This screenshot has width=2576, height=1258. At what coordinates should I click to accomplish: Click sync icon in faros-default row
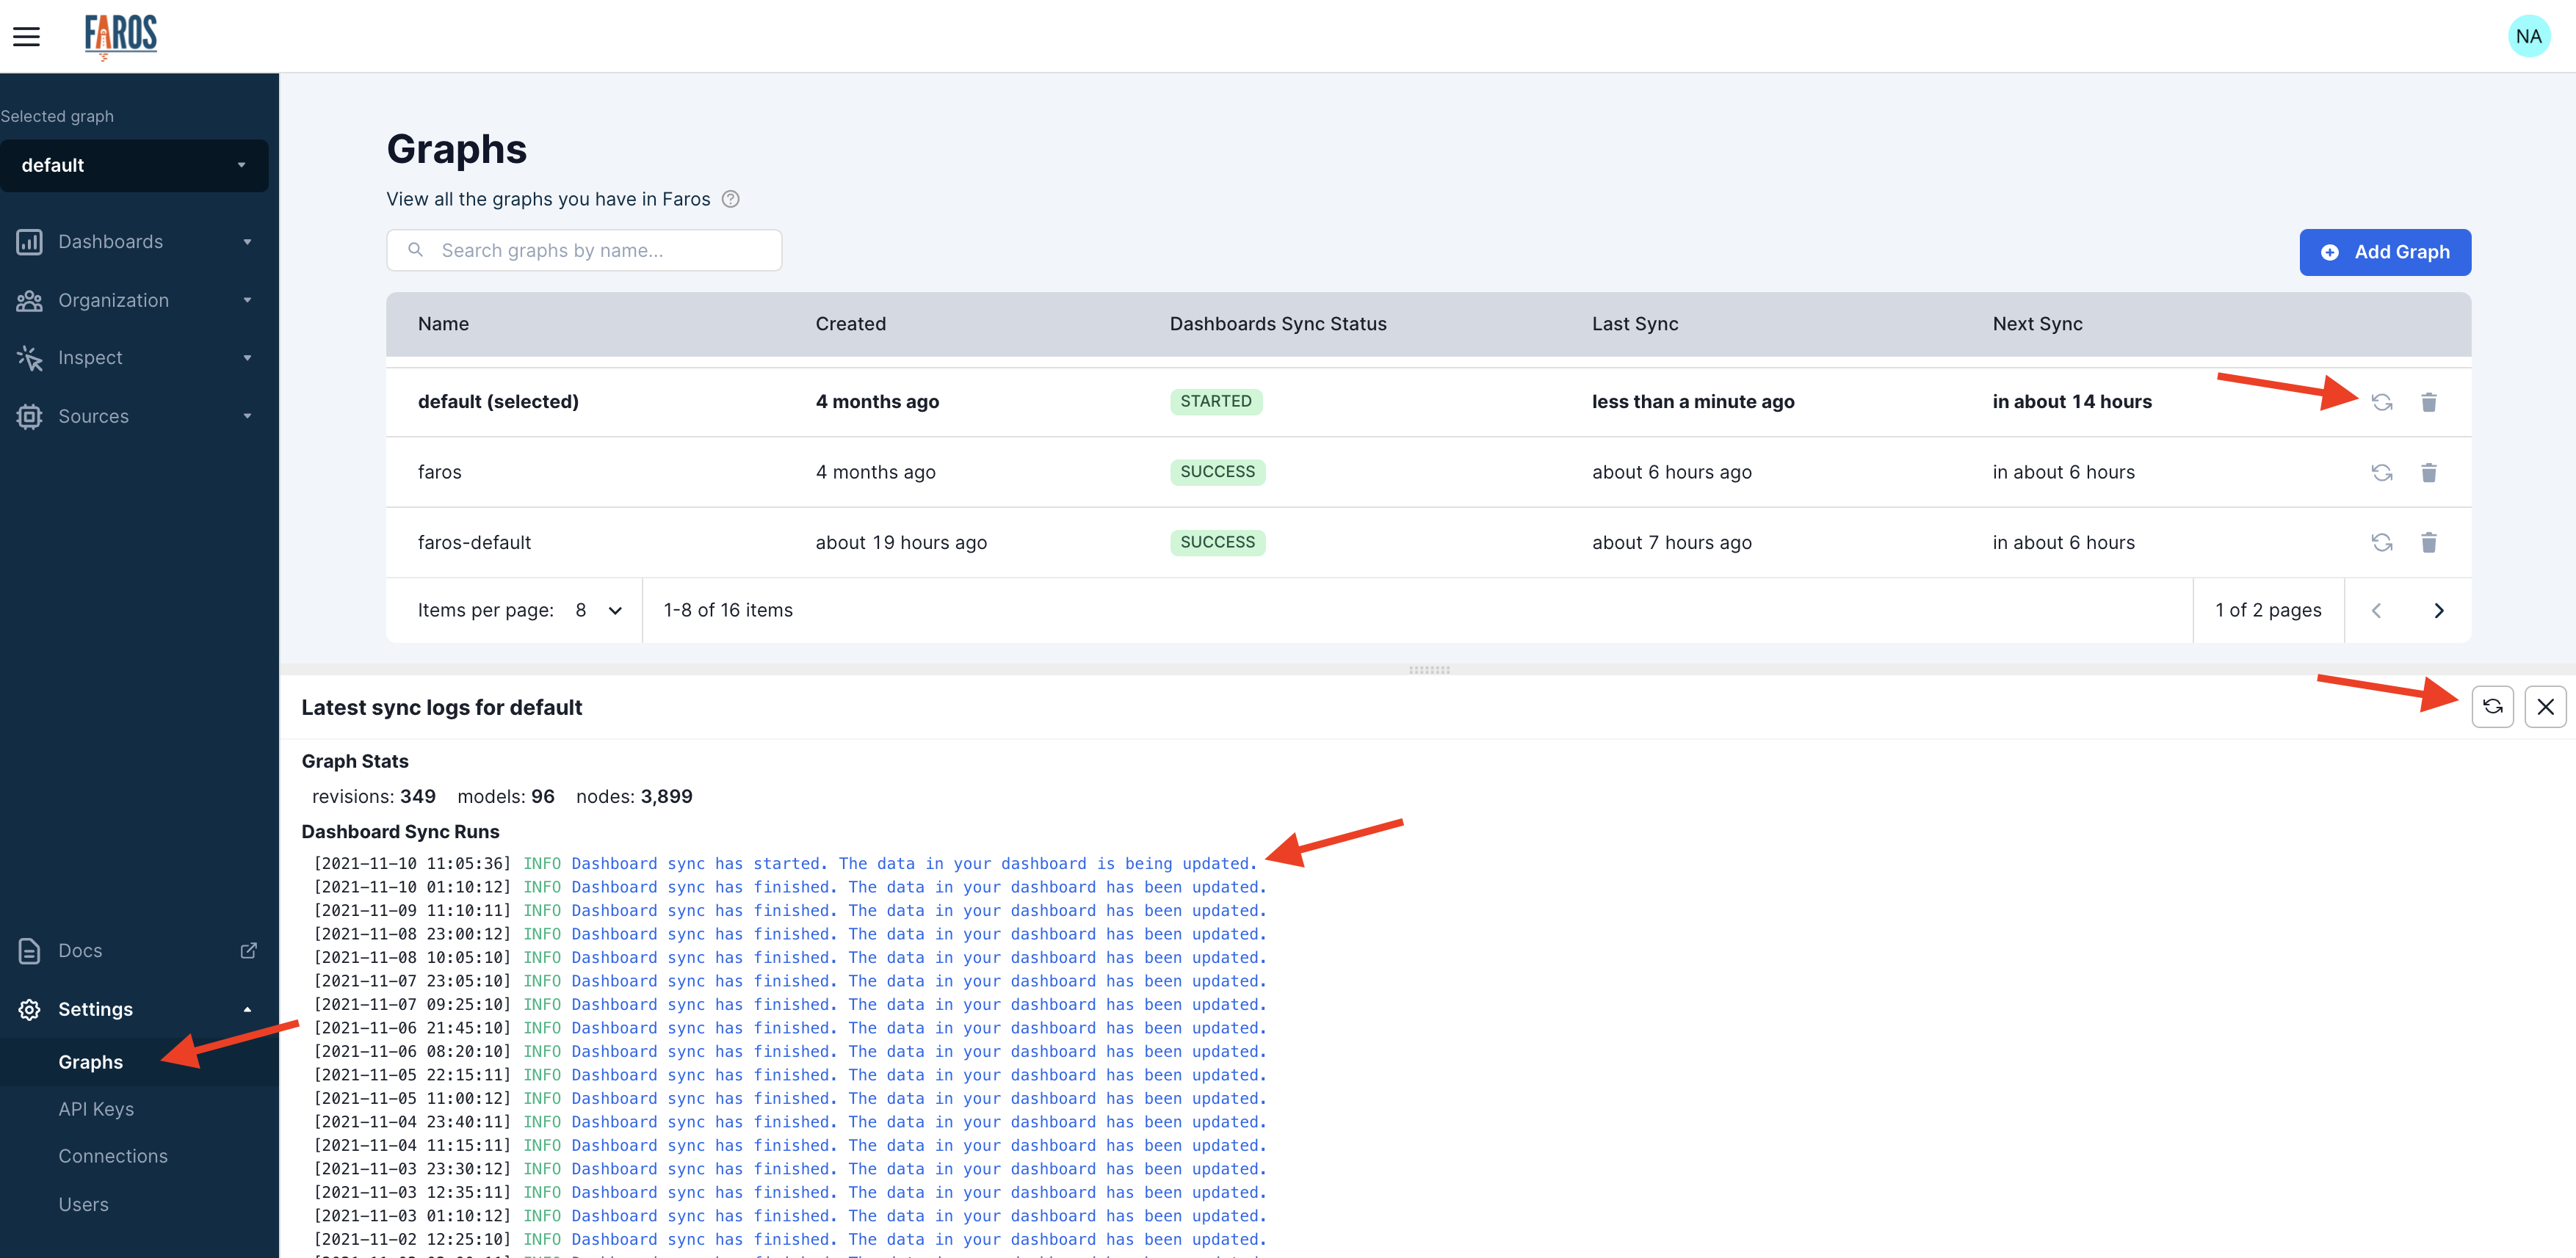point(2381,542)
